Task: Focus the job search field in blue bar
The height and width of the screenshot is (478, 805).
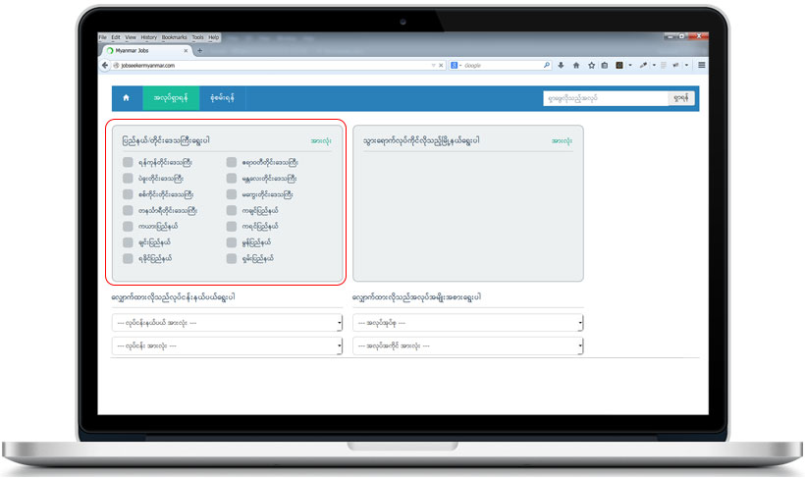Action: [x=606, y=98]
